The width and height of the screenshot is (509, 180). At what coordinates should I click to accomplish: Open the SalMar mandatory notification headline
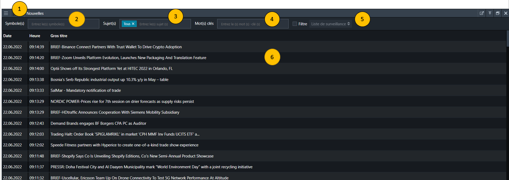click(x=85, y=90)
